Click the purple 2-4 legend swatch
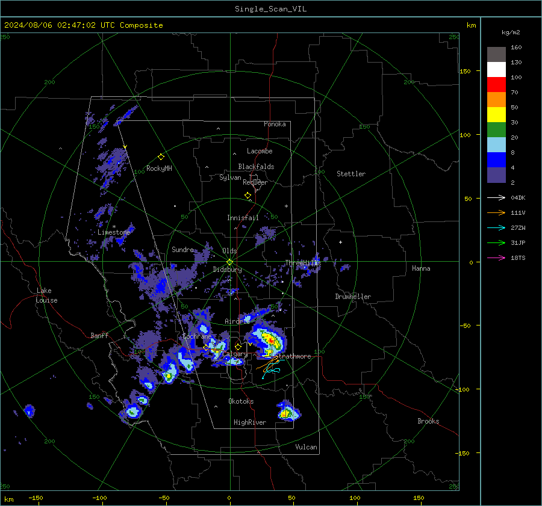Screen dimensions: 542x506 [496, 175]
